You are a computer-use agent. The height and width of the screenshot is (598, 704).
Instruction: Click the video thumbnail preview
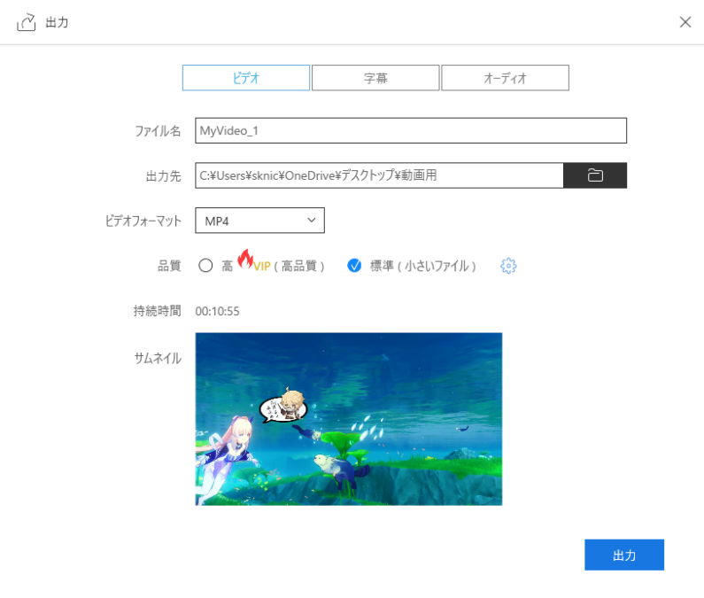coord(348,419)
